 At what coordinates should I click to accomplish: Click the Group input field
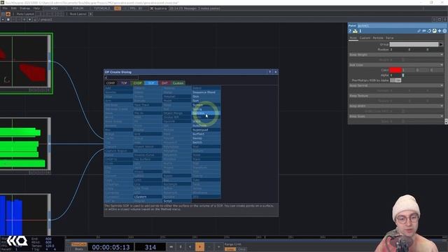click(414, 44)
